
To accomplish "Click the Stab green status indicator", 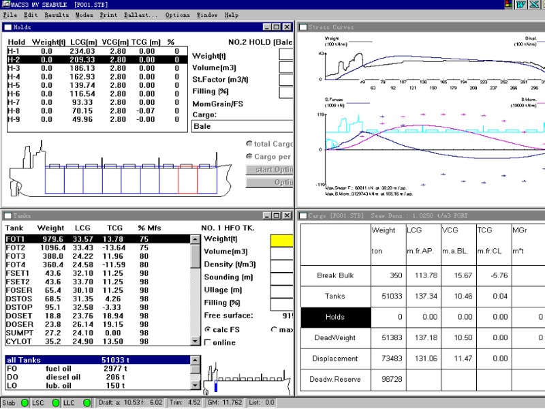I will tap(25, 403).
